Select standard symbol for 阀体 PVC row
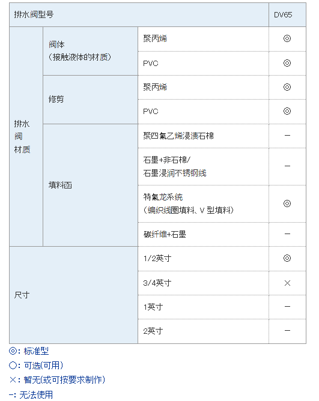Screen dimensions: 319x401 pyautogui.click(x=287, y=63)
